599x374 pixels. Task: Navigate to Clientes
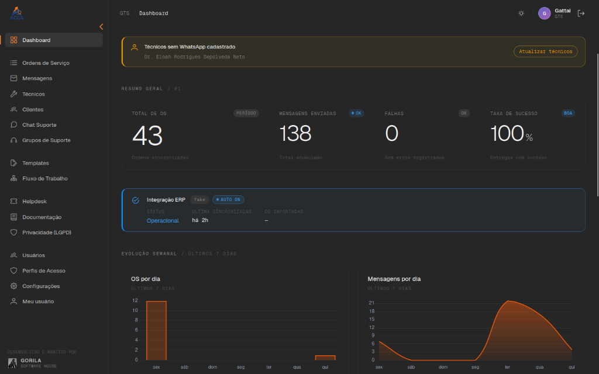(x=54, y=109)
